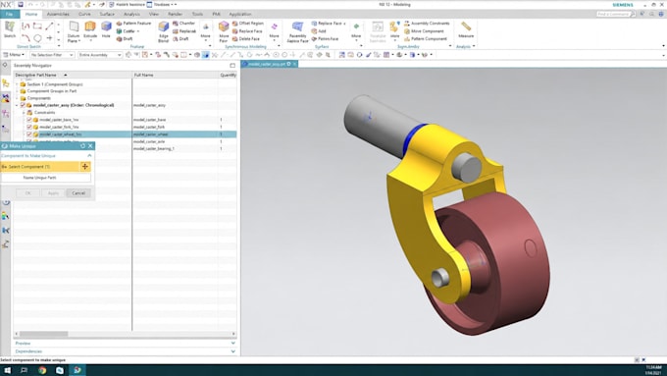This screenshot has height=376, width=667.
Task: Switch to the Assemblies ribbon tab
Action: [x=58, y=14]
